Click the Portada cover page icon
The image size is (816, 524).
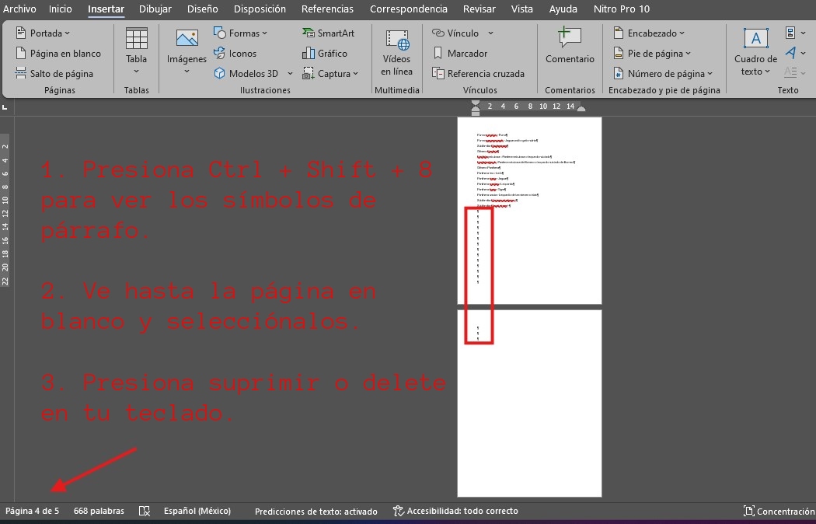(x=21, y=33)
